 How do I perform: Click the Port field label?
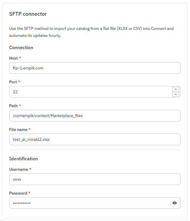tap(13, 82)
